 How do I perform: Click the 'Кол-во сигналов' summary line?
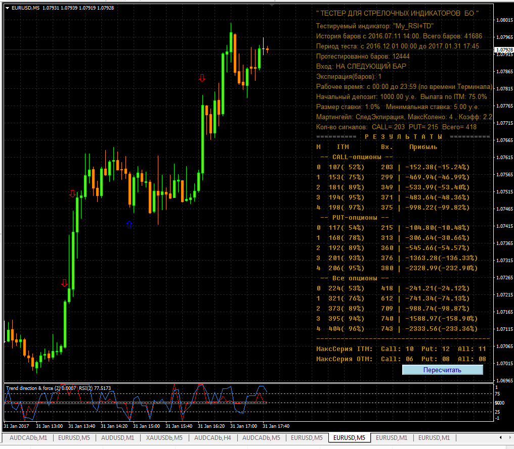(x=396, y=127)
